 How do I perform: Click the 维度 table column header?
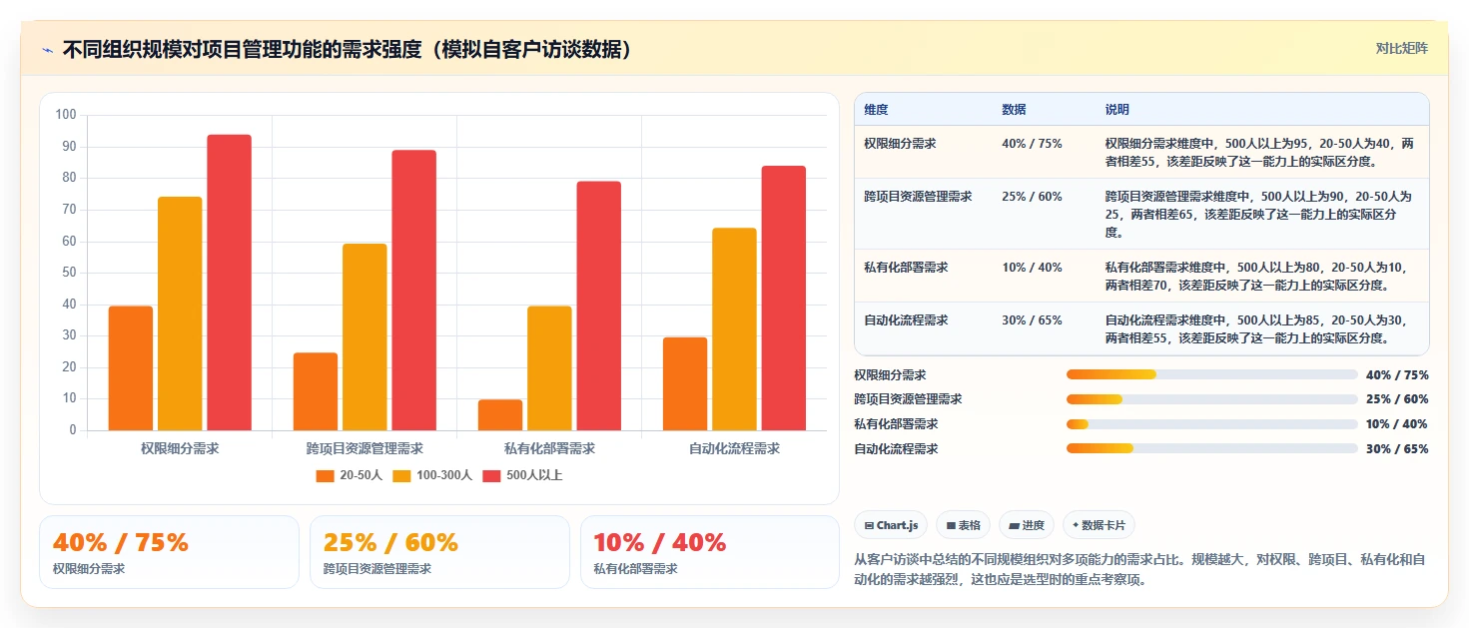tap(876, 110)
